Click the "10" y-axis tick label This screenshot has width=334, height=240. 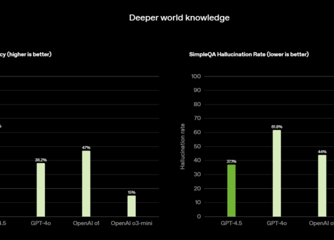point(197,203)
